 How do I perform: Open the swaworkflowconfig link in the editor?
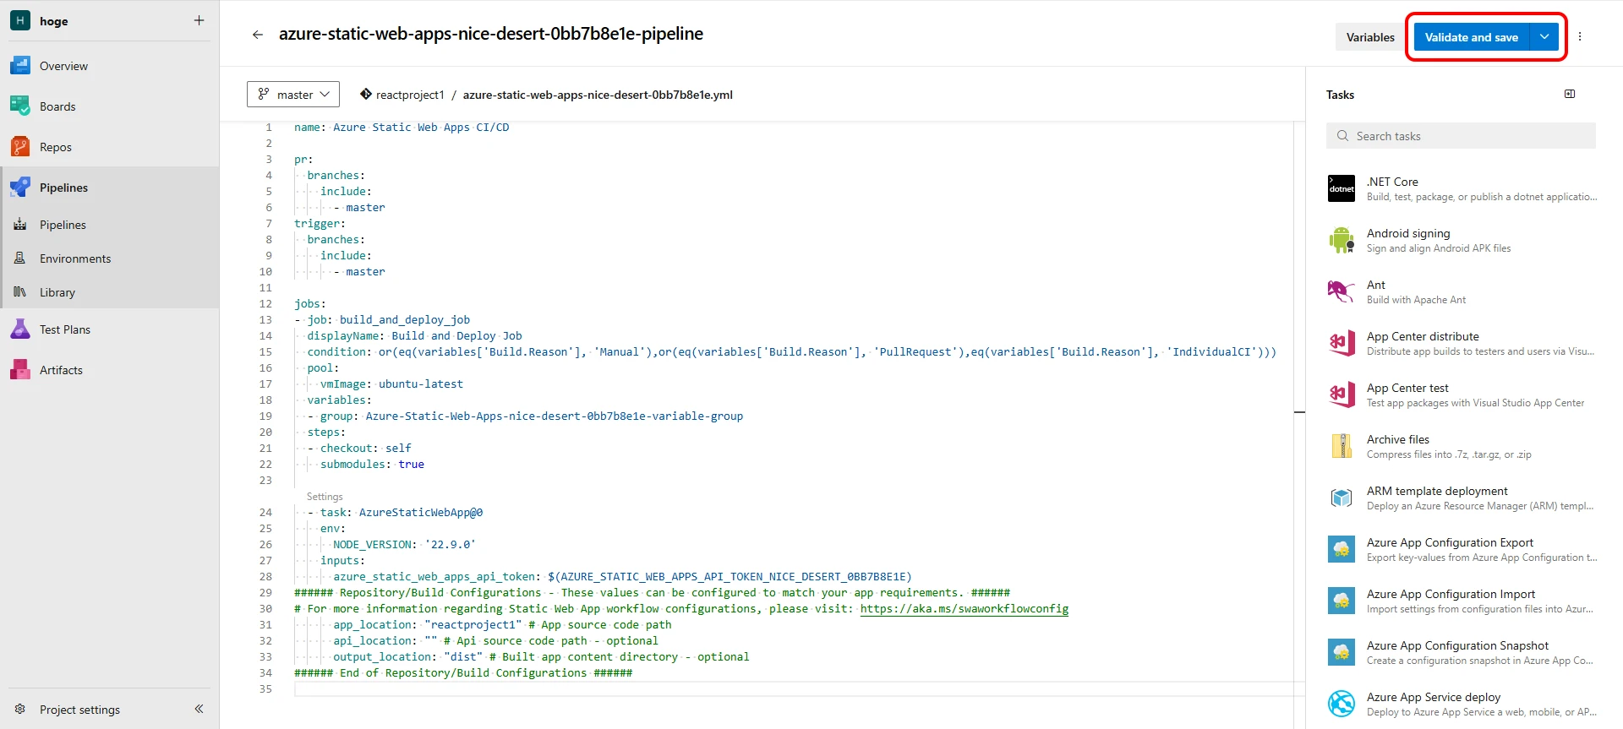point(964,609)
